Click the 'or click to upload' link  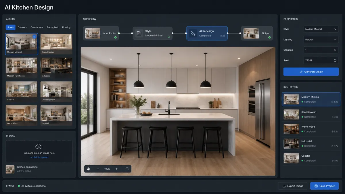(39, 157)
